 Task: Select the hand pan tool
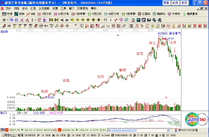click(x=105, y=20)
